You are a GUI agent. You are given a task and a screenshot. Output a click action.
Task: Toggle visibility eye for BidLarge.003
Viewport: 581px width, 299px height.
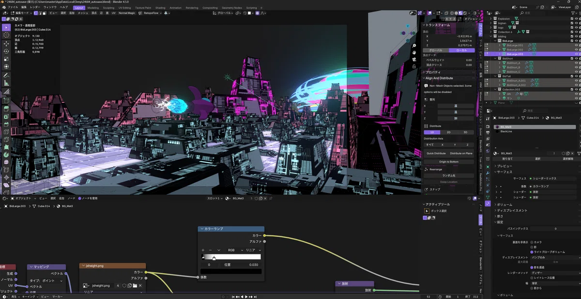pyautogui.click(x=576, y=54)
